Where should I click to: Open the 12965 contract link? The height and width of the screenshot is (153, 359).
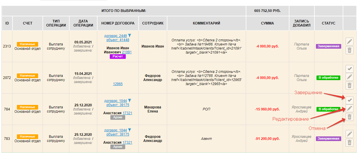(x=118, y=84)
